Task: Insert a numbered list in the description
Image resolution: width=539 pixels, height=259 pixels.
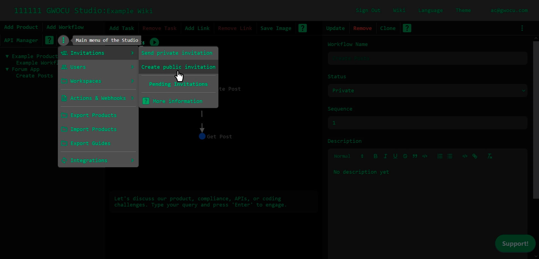Action: coord(440,156)
